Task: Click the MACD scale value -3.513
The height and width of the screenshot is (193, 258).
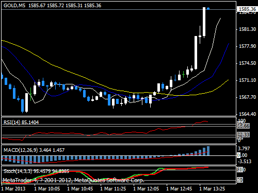Action: point(245,162)
